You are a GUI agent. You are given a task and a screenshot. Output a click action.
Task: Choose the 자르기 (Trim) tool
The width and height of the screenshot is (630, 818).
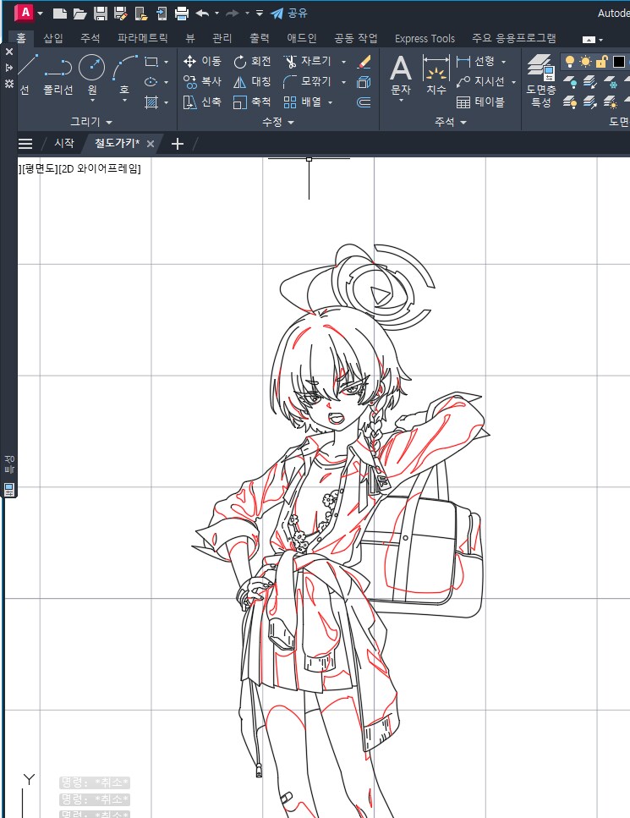point(308,62)
